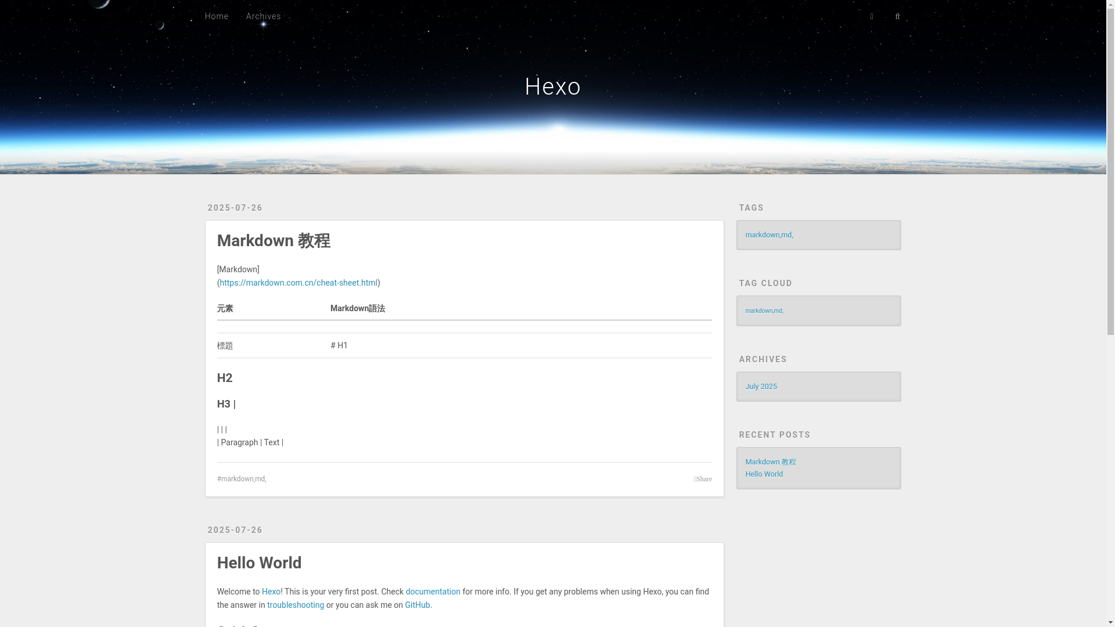Open the markdown.com.cn cheat-sheet link
The image size is (1115, 627).
tap(298, 283)
